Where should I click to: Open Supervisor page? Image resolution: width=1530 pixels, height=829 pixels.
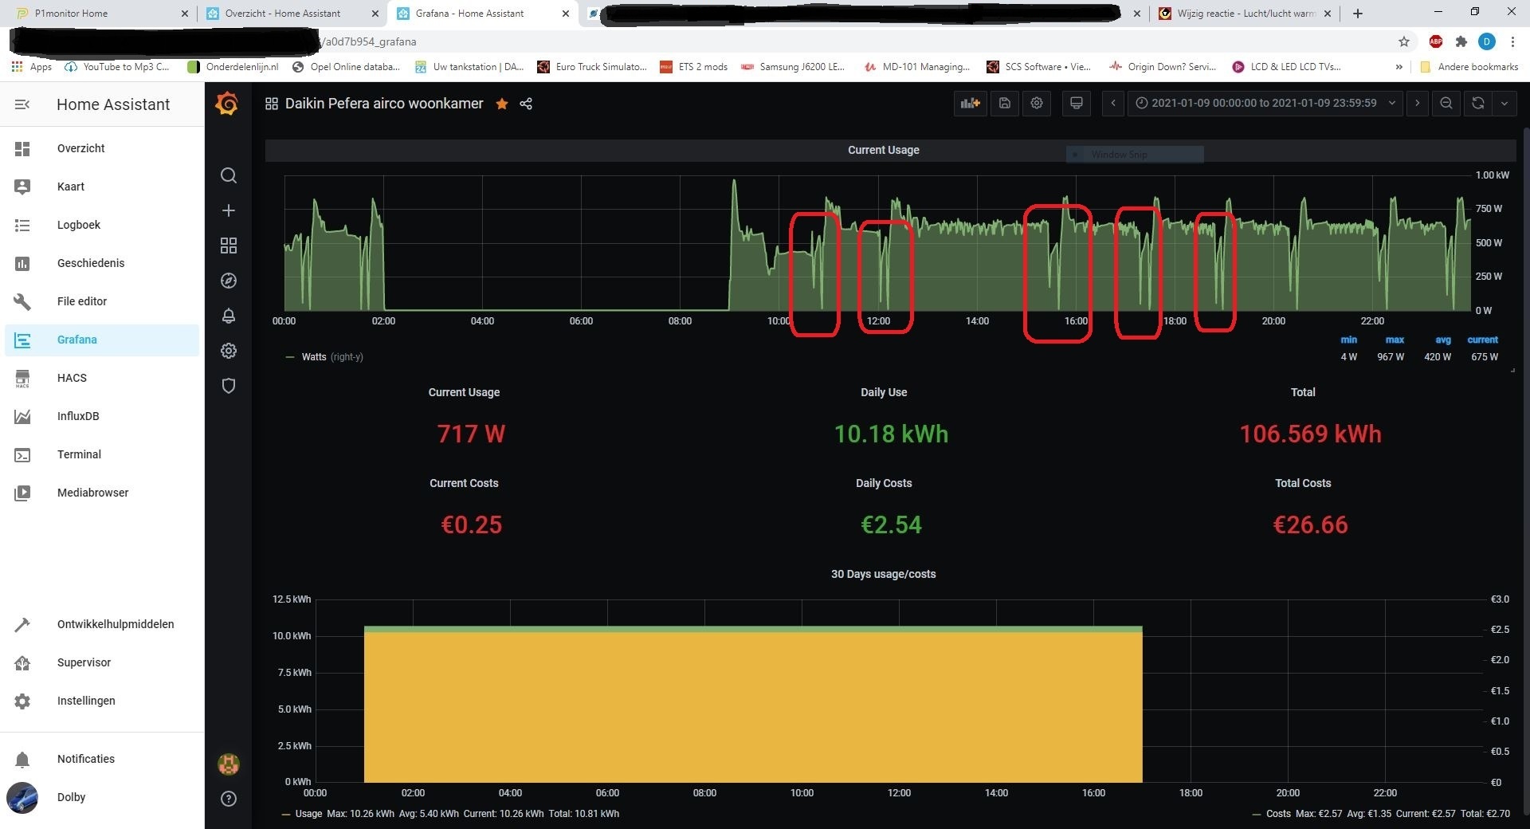[102, 662]
